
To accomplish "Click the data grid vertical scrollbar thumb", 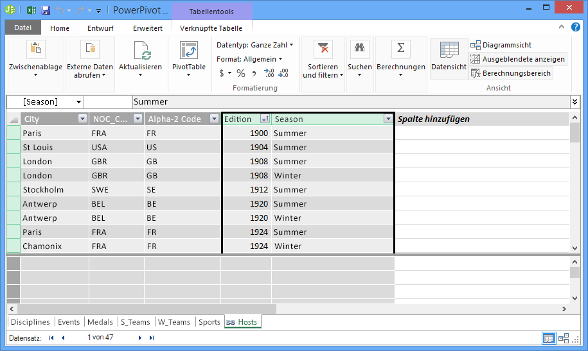I will pyautogui.click(x=575, y=133).
